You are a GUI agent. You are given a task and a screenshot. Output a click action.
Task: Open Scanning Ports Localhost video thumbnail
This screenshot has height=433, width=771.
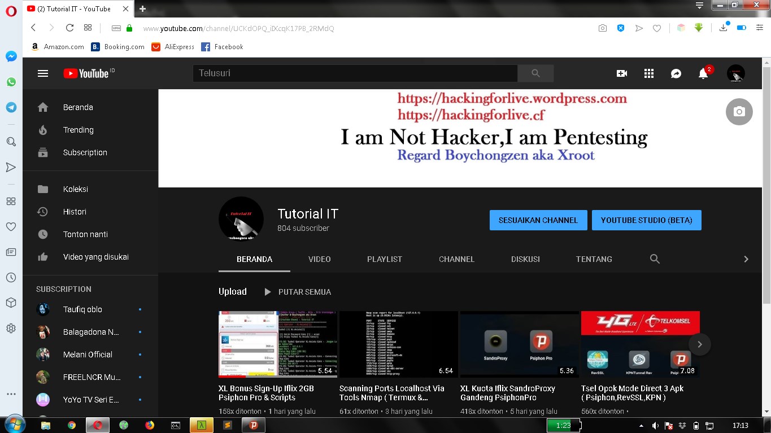pyautogui.click(x=399, y=344)
